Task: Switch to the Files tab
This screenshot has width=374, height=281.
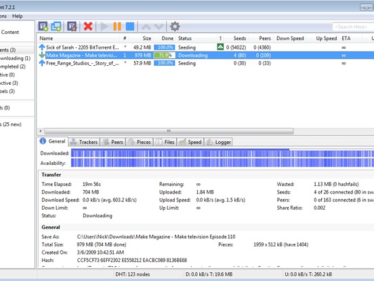Action: tap(165, 142)
